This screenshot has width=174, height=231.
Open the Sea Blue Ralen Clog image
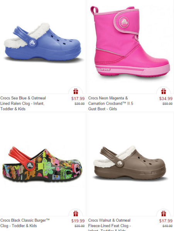click(x=42, y=42)
